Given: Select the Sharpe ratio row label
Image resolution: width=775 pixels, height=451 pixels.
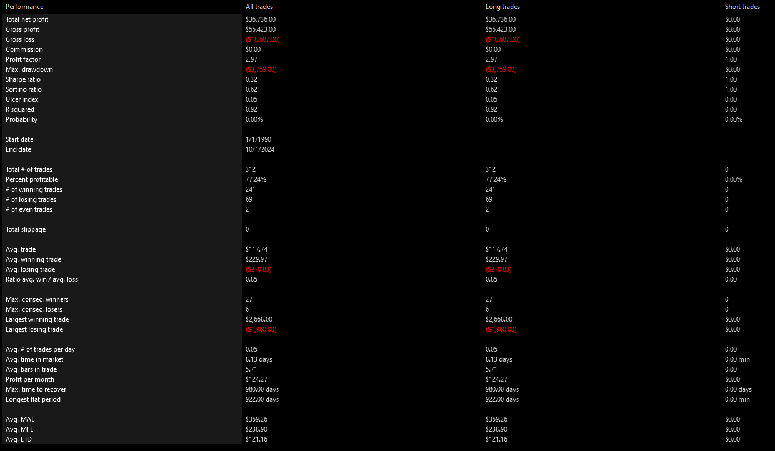Looking at the screenshot, I should (x=23, y=79).
